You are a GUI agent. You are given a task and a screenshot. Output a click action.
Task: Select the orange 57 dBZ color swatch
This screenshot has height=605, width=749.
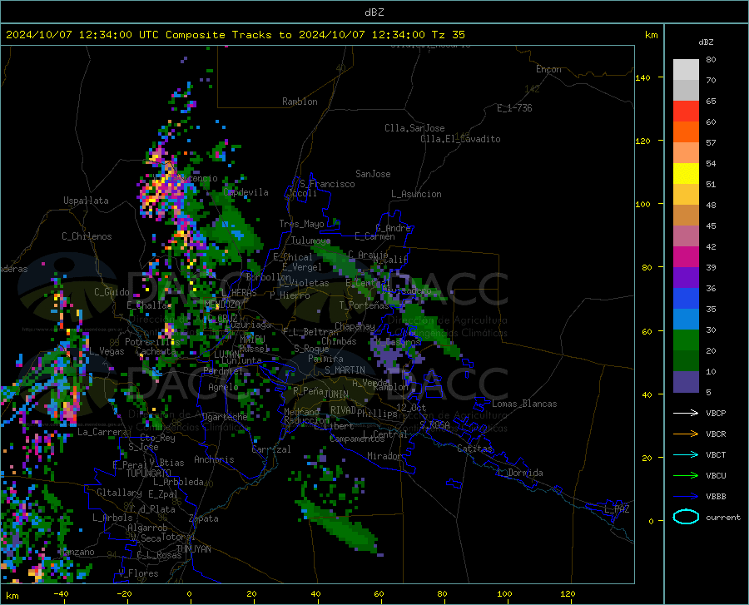click(686, 132)
